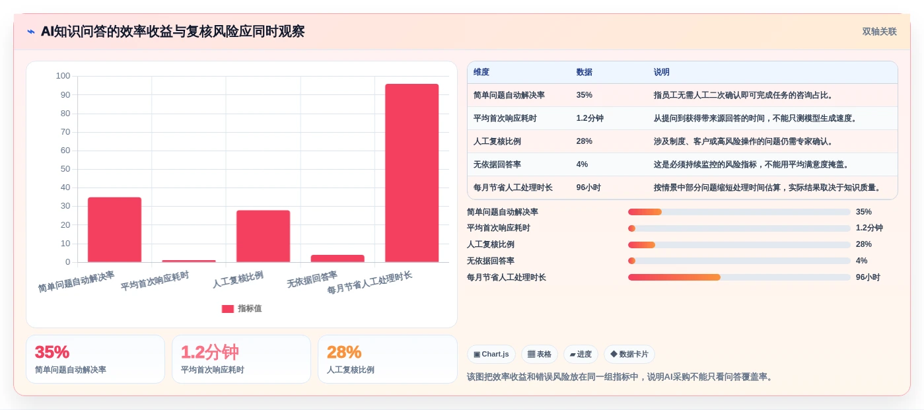Click table value 4%
Image resolution: width=924 pixels, height=410 pixels.
582,164
